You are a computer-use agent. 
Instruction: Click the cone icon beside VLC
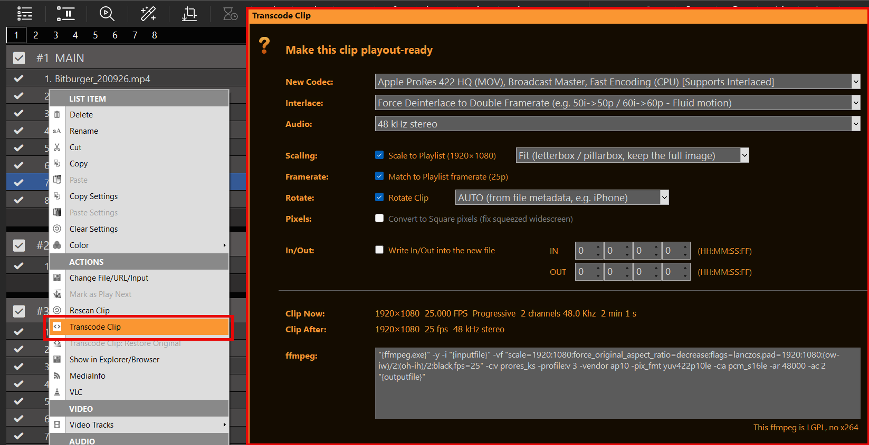pos(57,392)
